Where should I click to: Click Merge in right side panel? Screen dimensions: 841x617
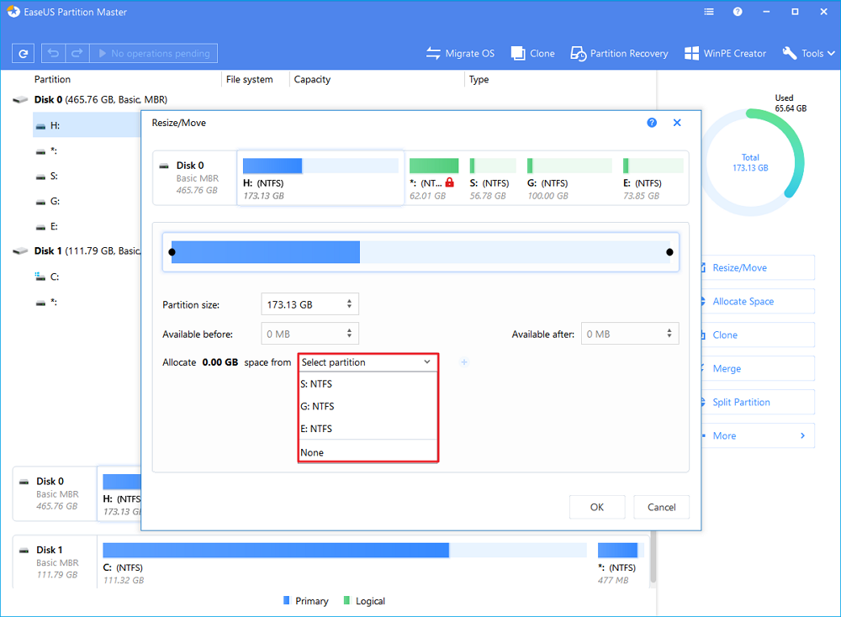point(758,369)
